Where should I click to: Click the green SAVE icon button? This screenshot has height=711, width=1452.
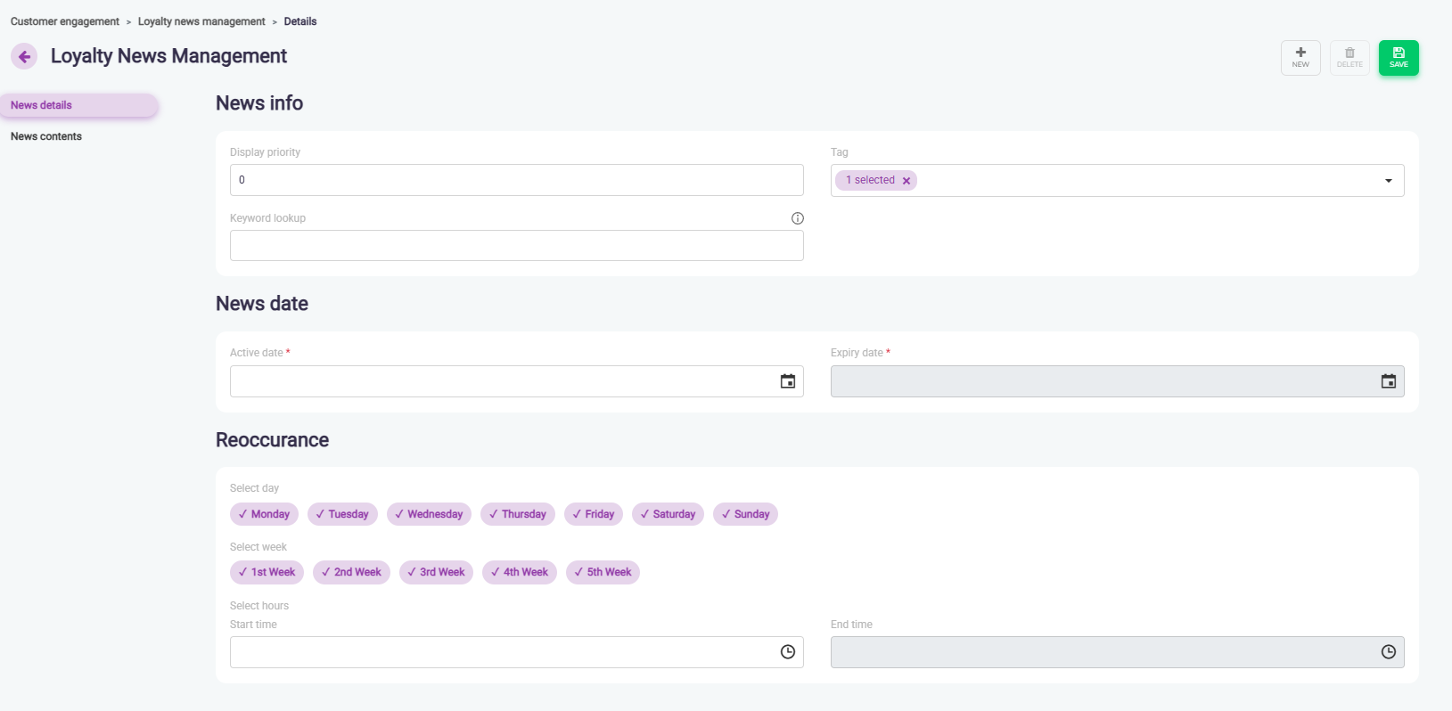pos(1399,58)
